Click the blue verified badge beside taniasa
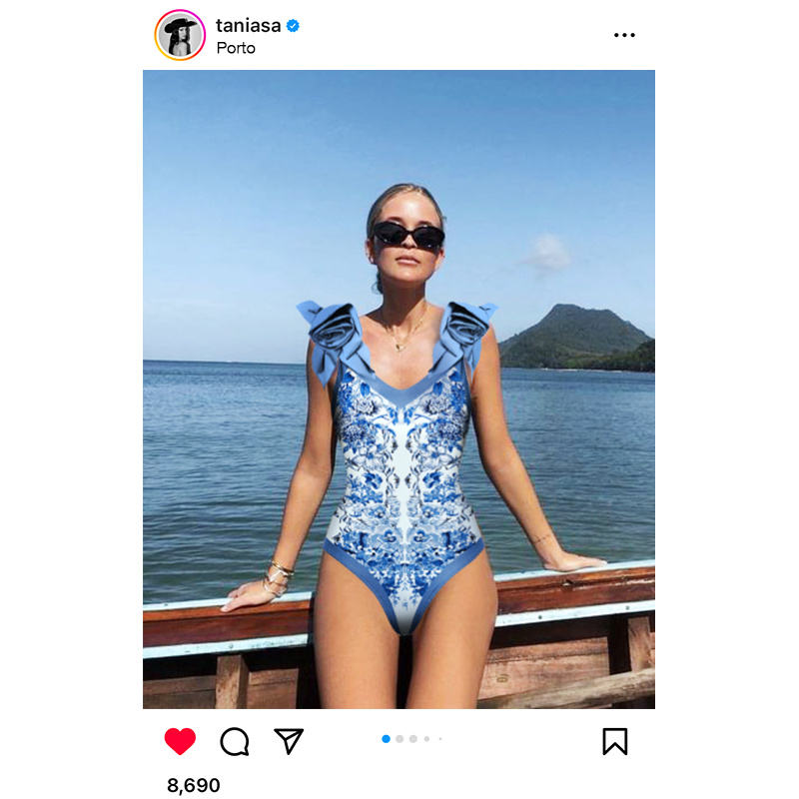Screen dimensions: 799x799 tap(294, 26)
